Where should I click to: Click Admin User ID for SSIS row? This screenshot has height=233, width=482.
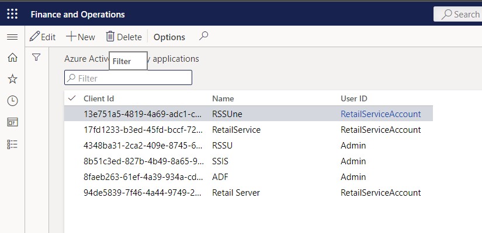tap(353, 161)
